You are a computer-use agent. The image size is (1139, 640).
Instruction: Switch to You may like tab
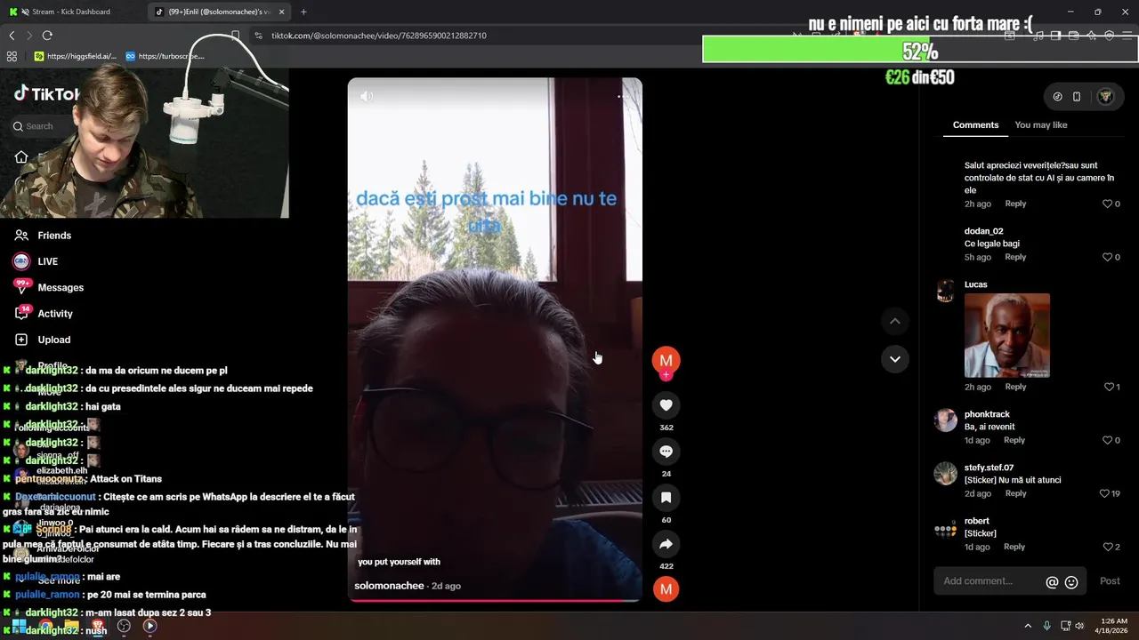point(1040,125)
